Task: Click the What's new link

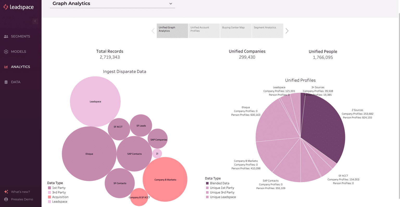Action: coord(20,192)
